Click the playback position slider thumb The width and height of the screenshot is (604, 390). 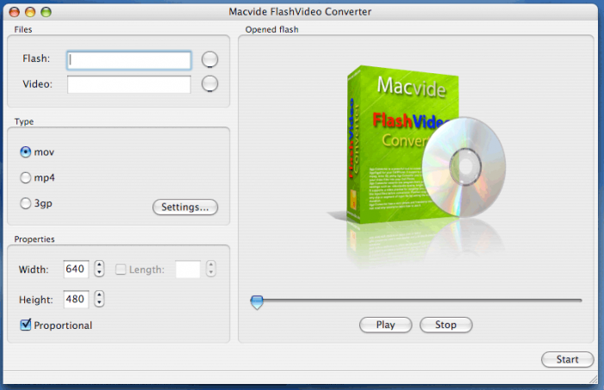coord(256,301)
